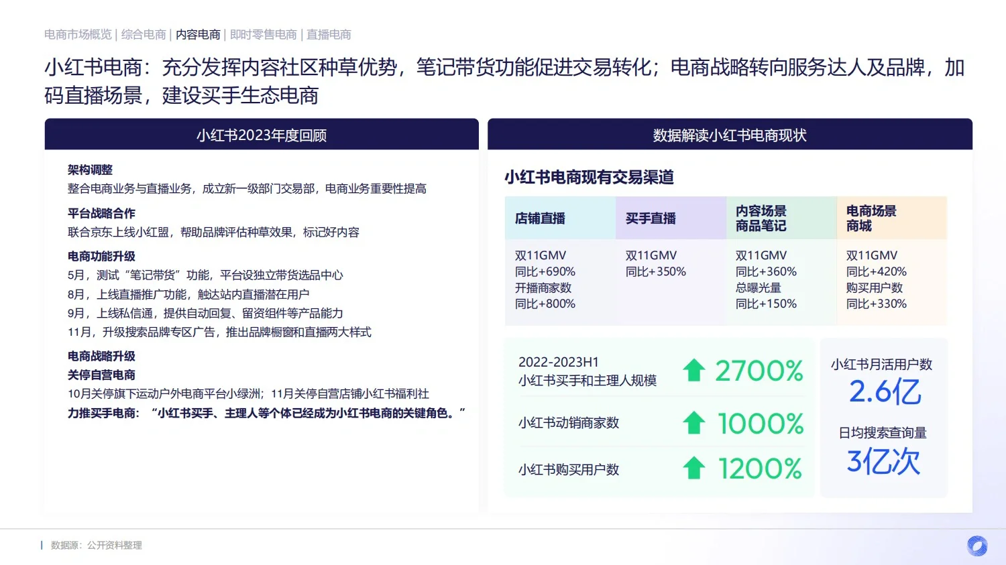The image size is (1006, 565).
Task: Click the slide title starting 小红书电商：充分发挥
Action: click(x=504, y=81)
